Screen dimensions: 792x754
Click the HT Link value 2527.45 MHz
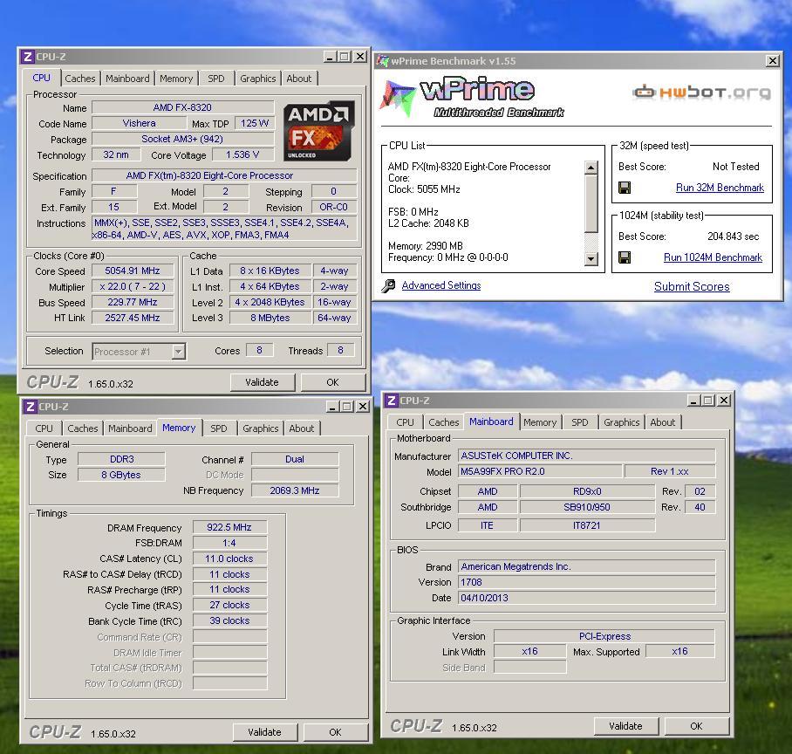[133, 318]
